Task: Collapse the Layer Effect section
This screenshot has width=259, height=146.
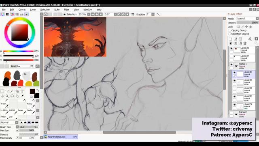Action: 228,14
